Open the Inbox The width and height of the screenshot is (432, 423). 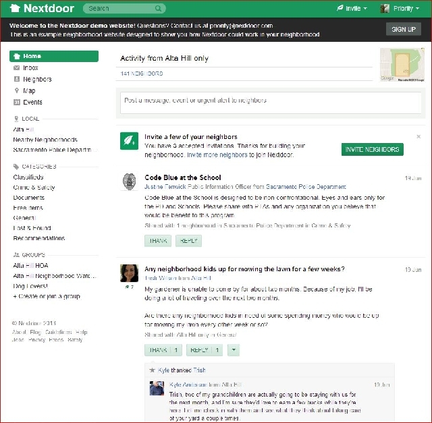click(30, 67)
